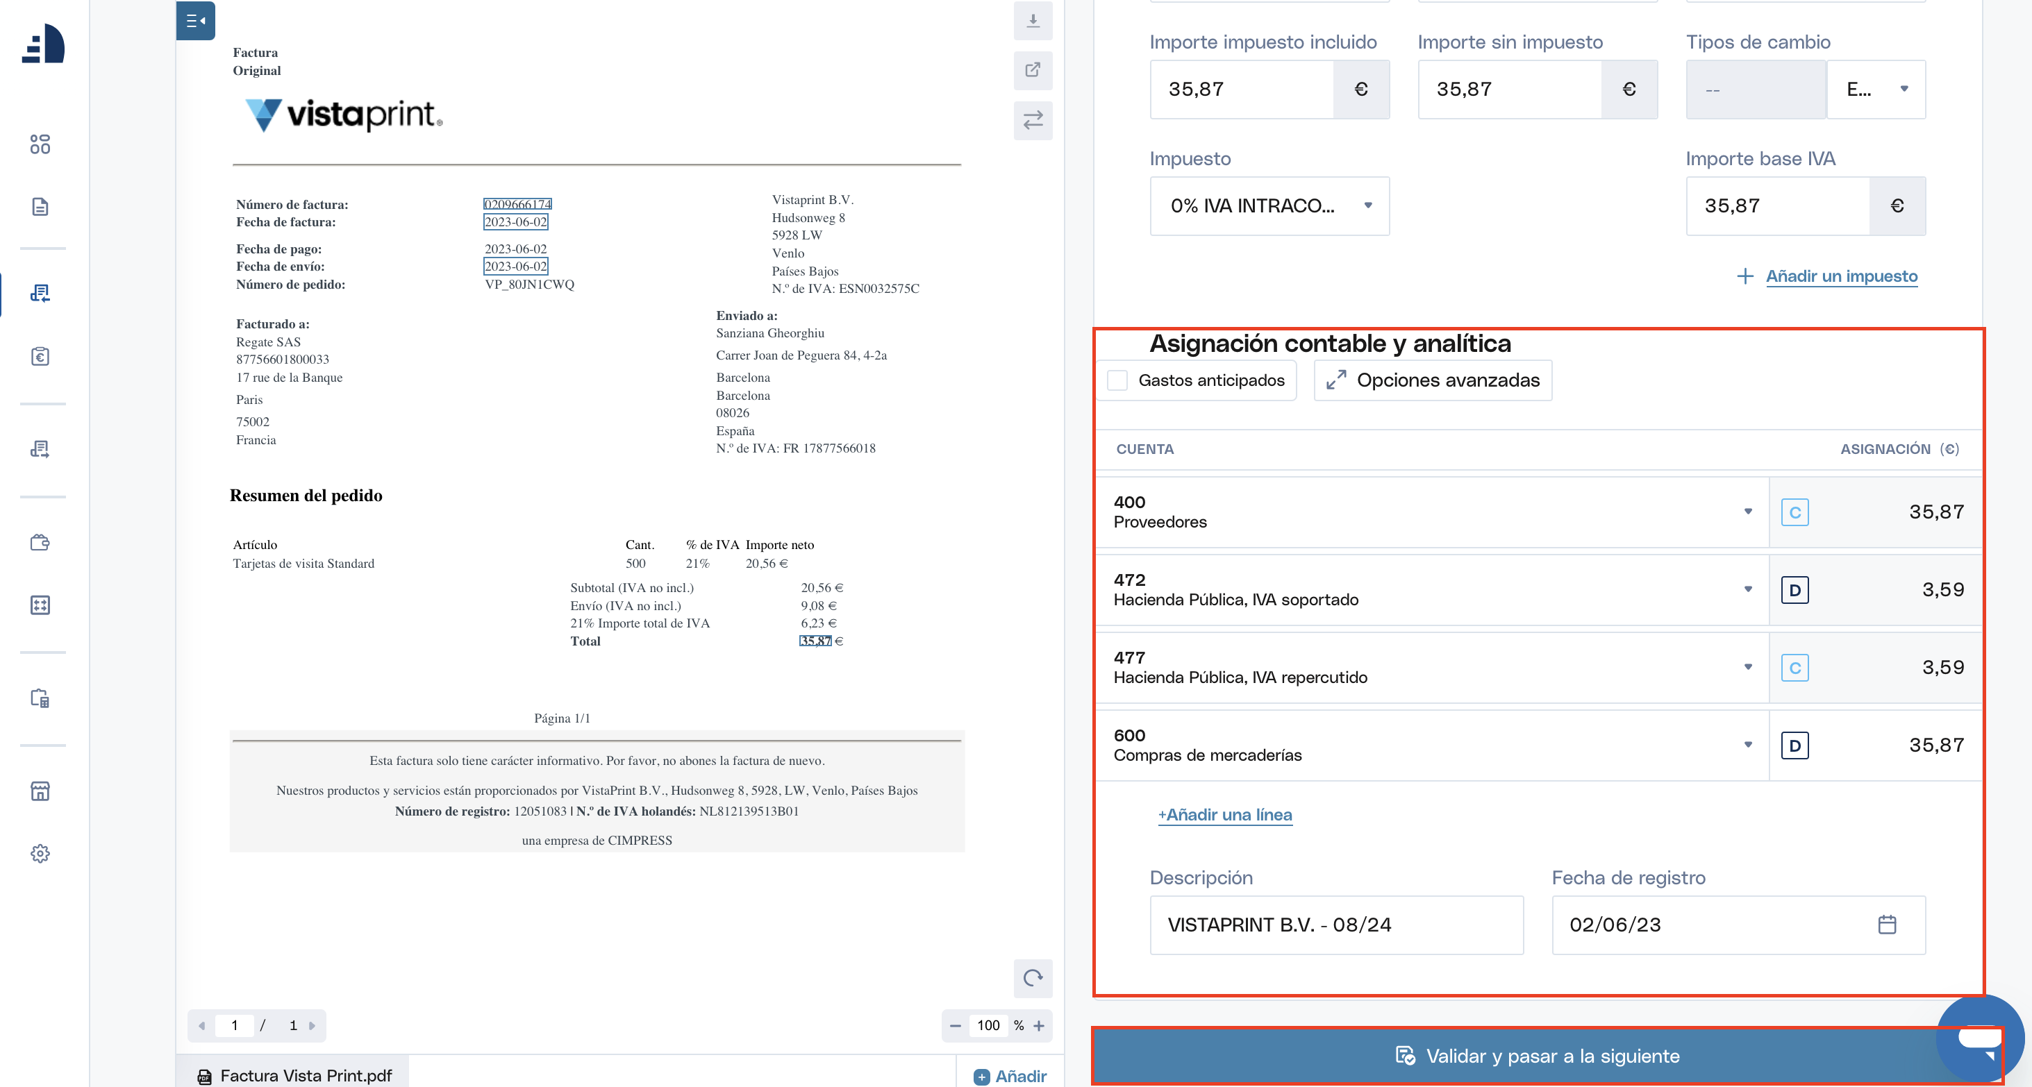Zoom in on the document preview
The image size is (2032, 1087).
click(1039, 1025)
